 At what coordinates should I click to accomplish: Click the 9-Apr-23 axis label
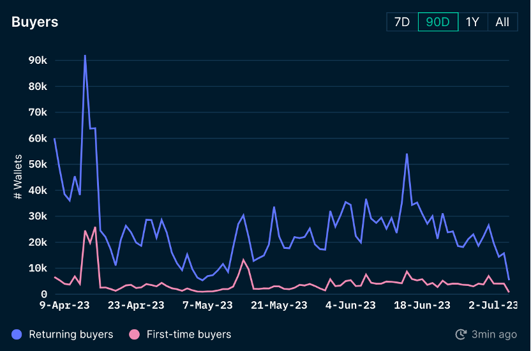(64, 305)
